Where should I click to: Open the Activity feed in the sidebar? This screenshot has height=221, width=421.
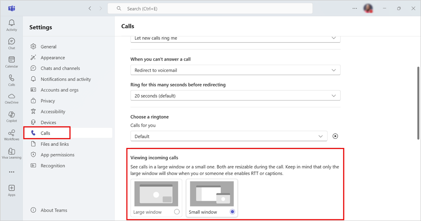[12, 25]
